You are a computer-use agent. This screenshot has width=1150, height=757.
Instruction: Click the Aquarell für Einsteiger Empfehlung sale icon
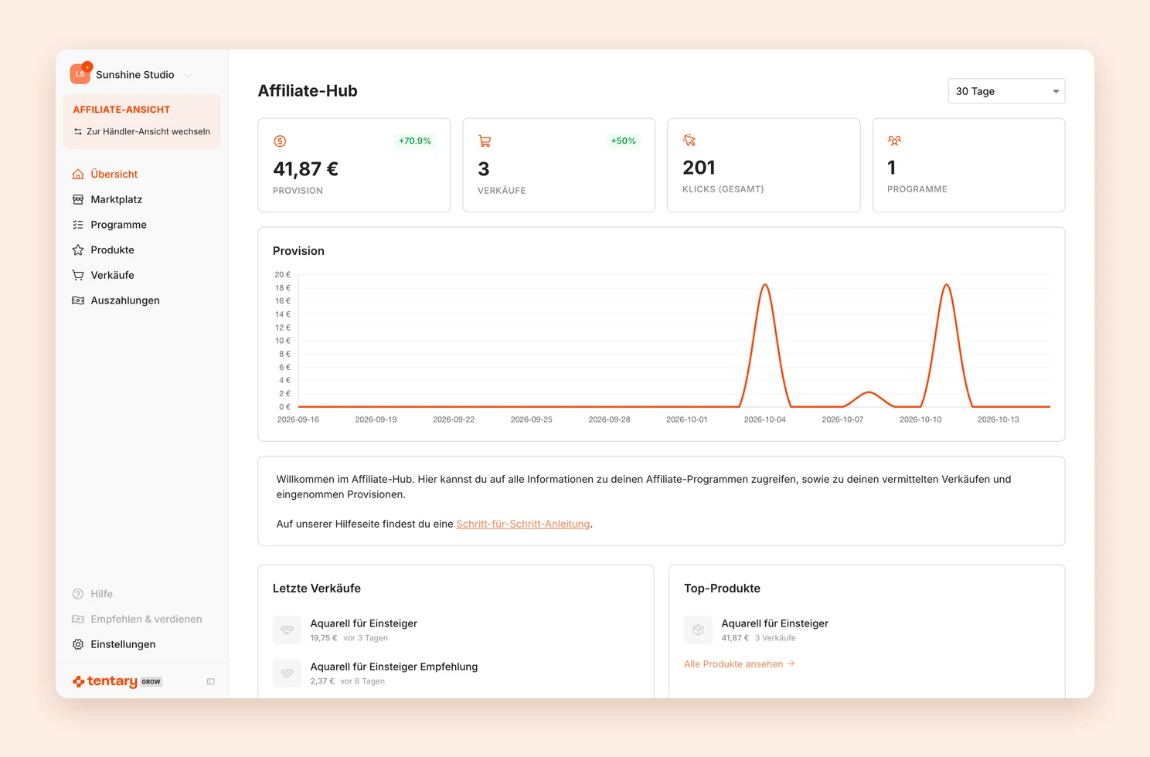(x=287, y=673)
